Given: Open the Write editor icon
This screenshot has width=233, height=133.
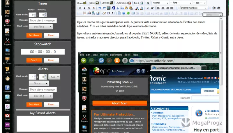Looking at the screenshot, I should click(x=7, y=32).
